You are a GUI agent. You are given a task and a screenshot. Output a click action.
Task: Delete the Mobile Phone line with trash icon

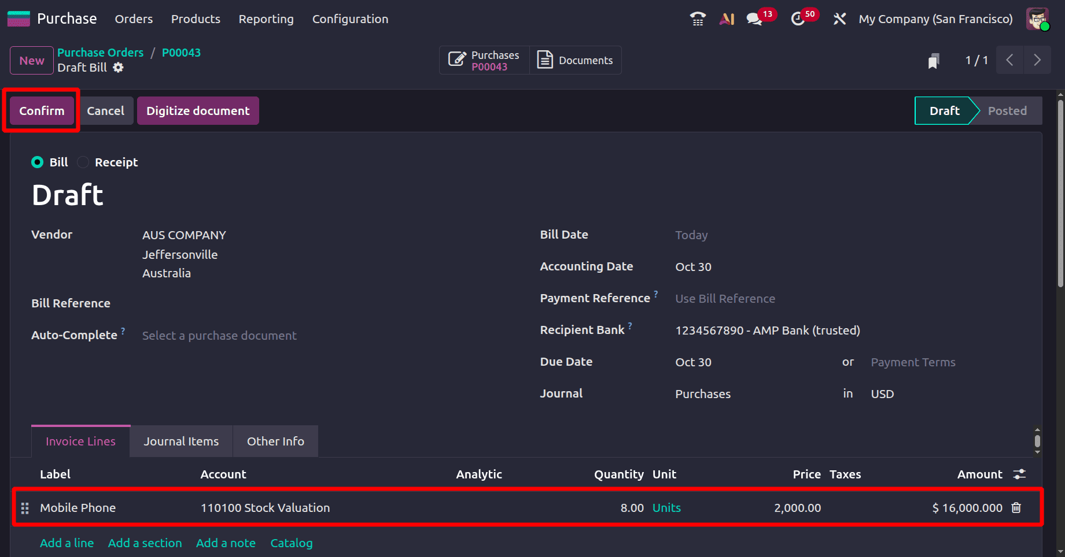pos(1016,508)
